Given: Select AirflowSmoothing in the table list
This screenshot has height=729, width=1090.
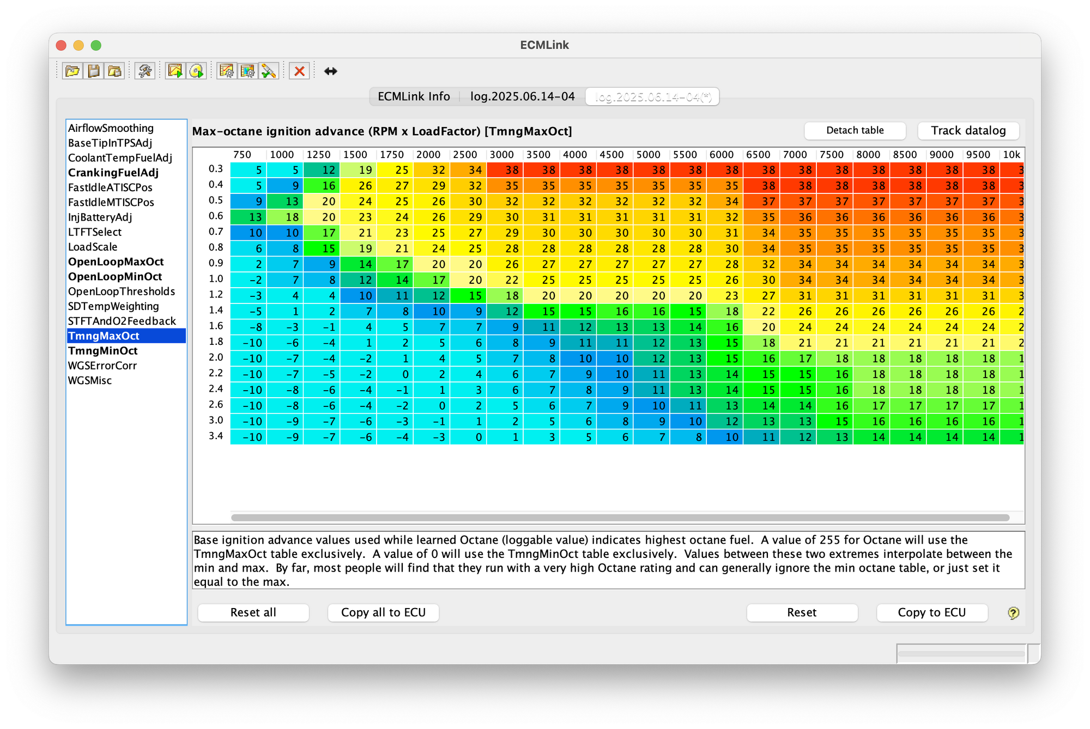Looking at the screenshot, I should pyautogui.click(x=126, y=128).
